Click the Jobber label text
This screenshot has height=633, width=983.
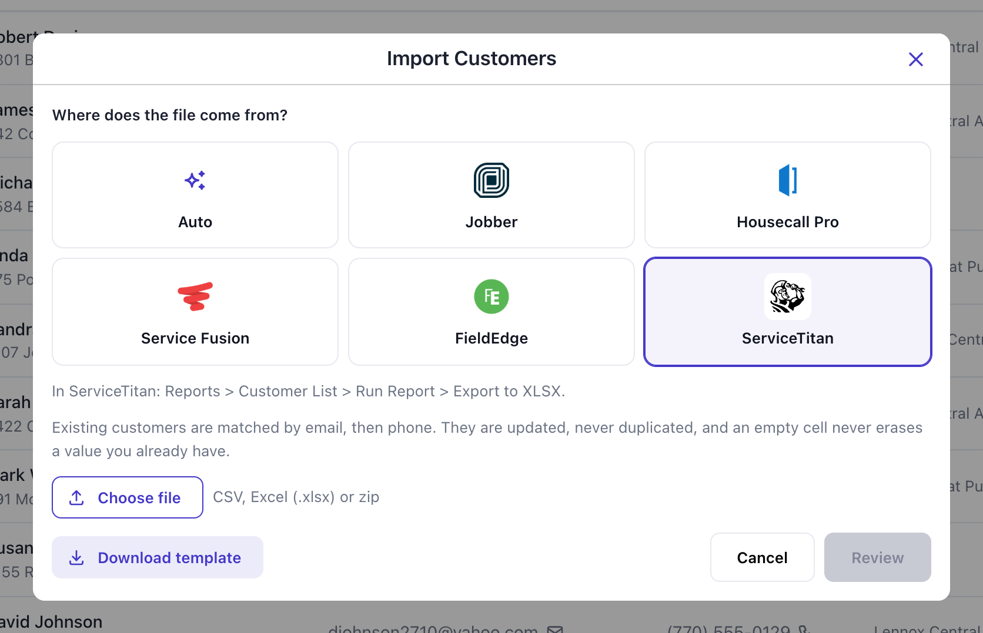coord(491,222)
